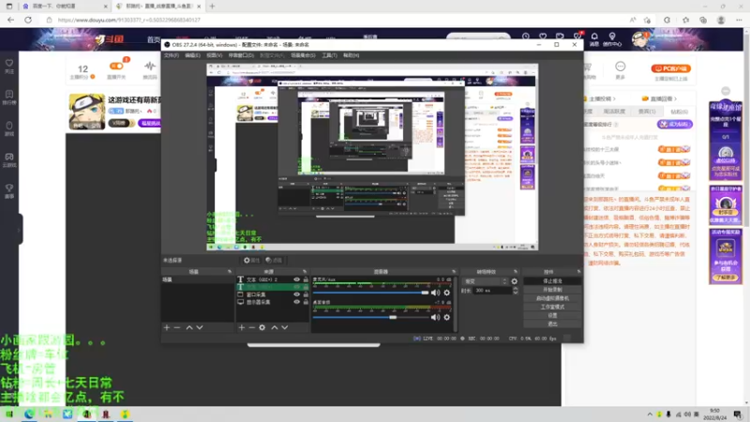Click the source filters button 滤镜
The height and width of the screenshot is (422, 750).
point(274,261)
